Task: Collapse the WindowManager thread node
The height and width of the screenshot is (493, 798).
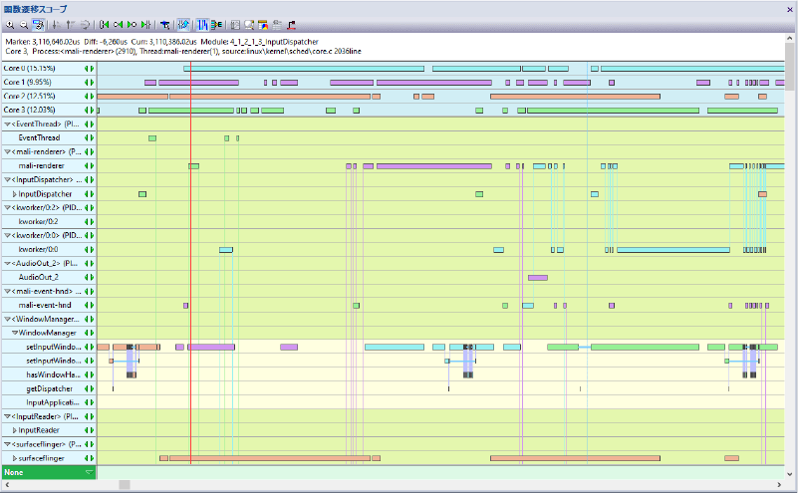Action: click(14, 332)
